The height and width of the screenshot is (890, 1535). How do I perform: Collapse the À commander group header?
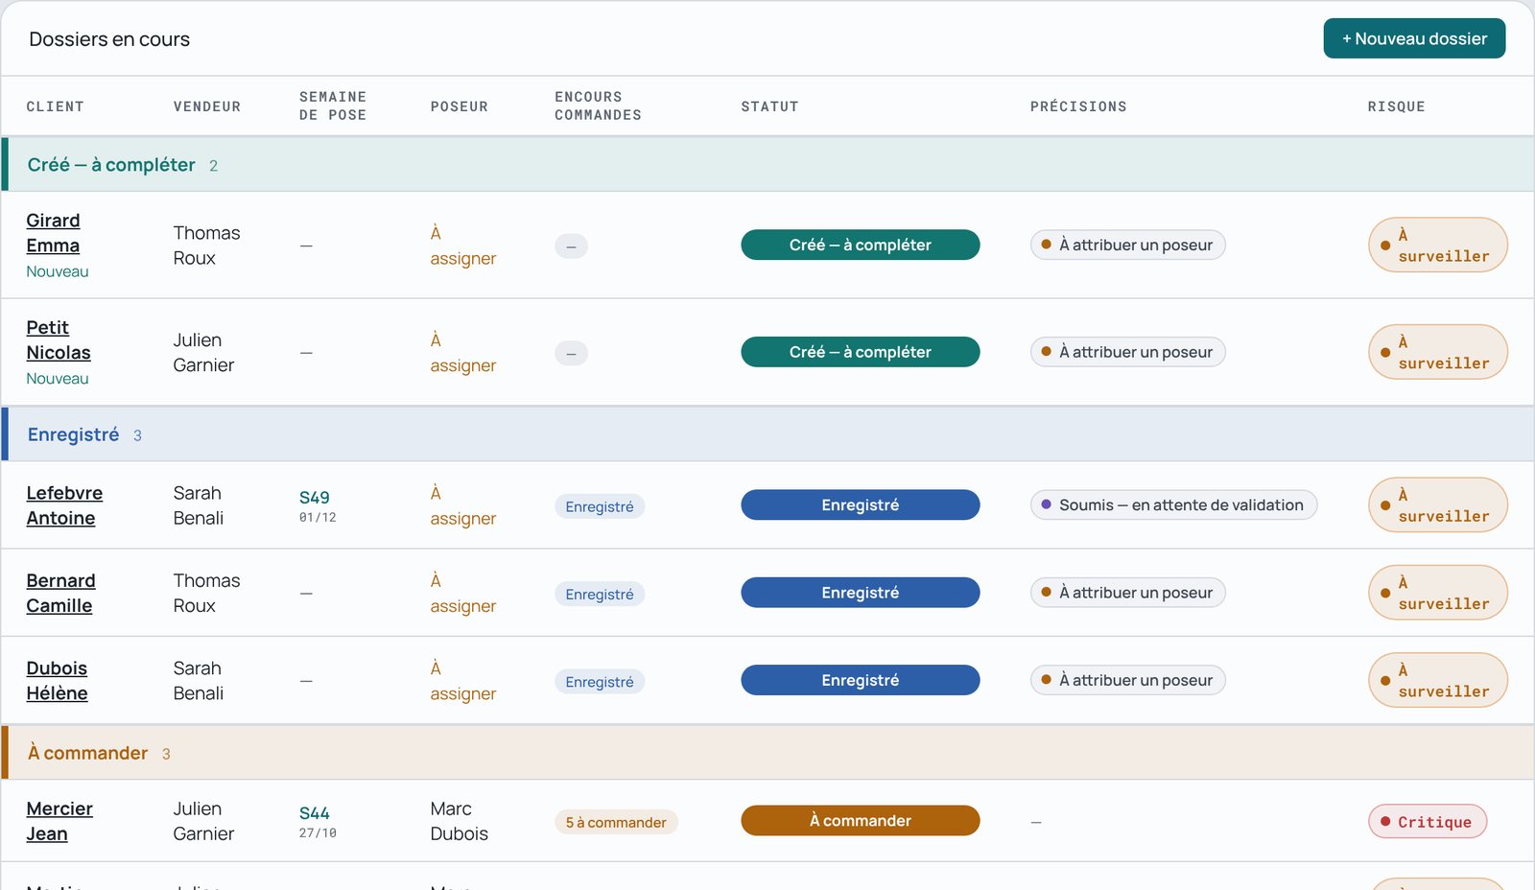767,753
